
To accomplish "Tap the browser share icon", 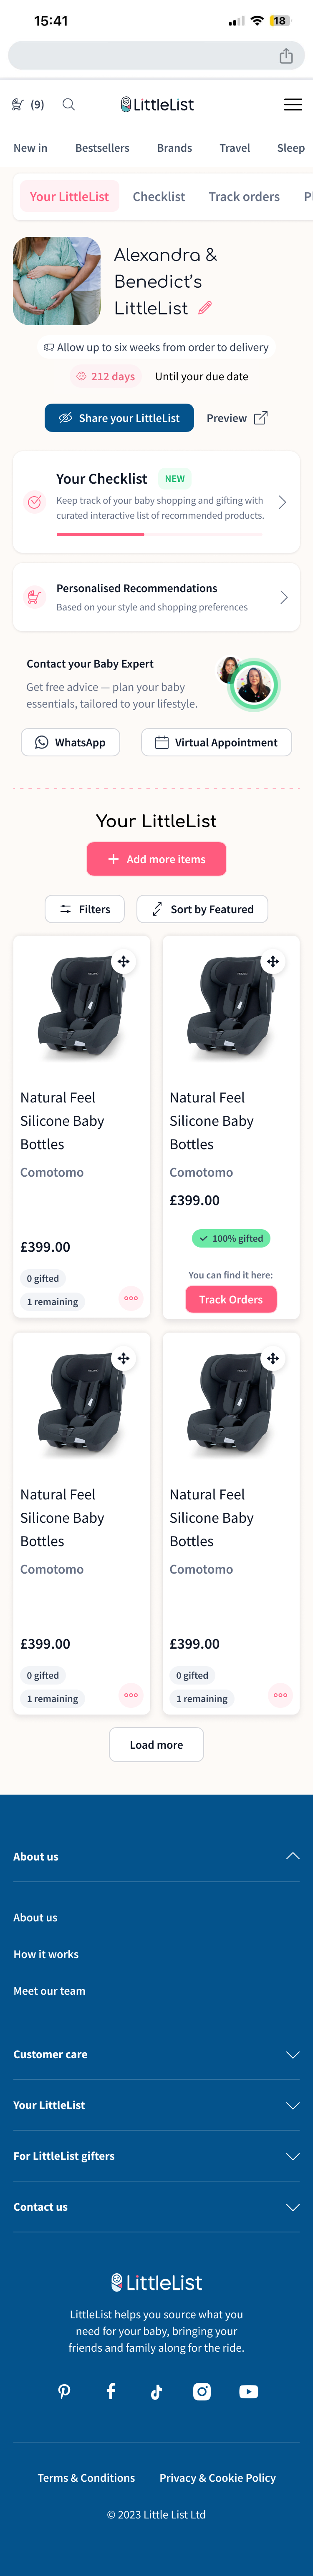I will [x=286, y=56].
